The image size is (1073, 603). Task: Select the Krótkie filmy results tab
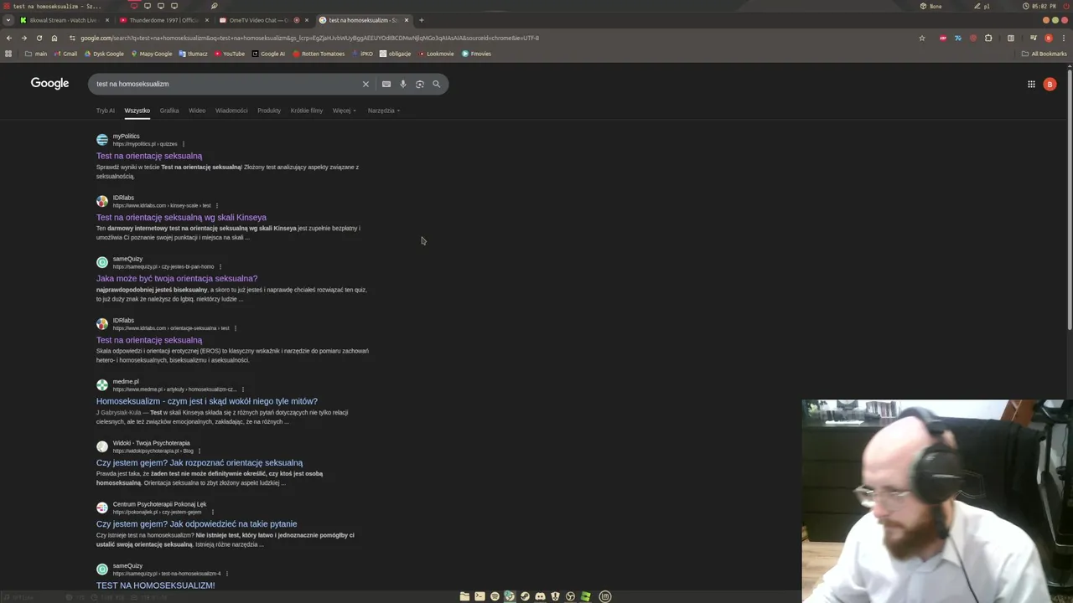[307, 111]
